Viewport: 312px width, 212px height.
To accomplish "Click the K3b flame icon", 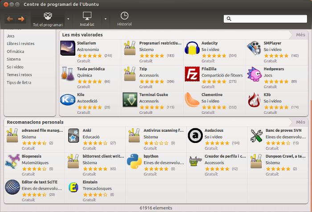I will click(x=254, y=100).
